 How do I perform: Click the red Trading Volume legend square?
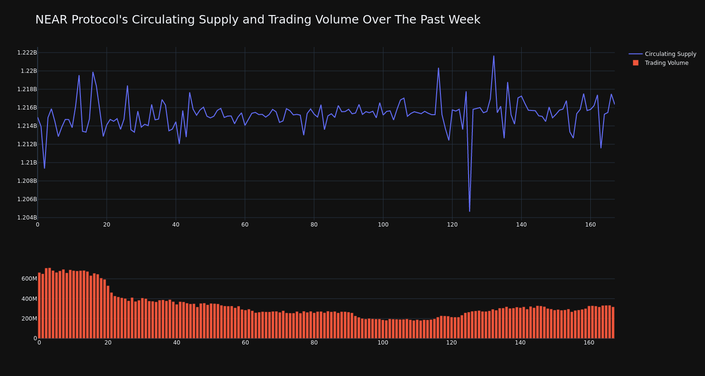tap(635, 63)
